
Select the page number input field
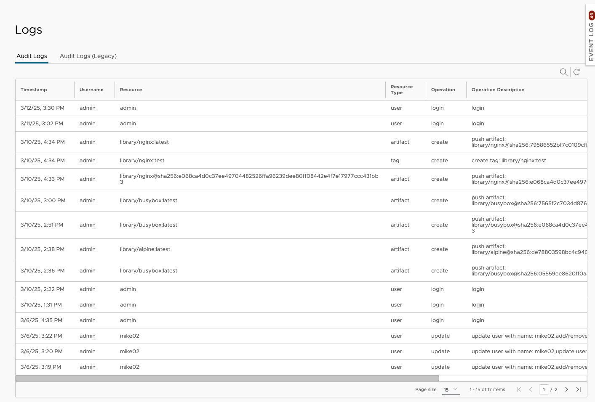[x=544, y=389]
